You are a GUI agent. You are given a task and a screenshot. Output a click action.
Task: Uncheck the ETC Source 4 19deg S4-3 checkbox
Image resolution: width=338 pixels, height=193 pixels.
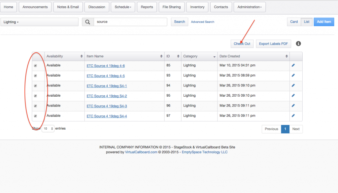pyautogui.click(x=35, y=106)
